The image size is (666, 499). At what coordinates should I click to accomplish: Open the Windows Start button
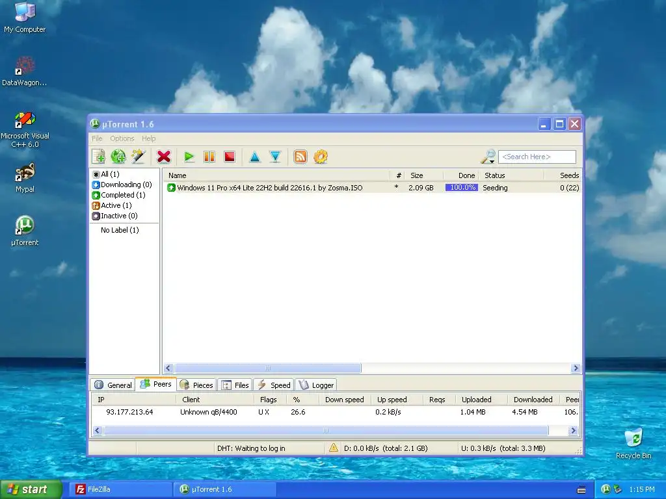click(x=31, y=489)
